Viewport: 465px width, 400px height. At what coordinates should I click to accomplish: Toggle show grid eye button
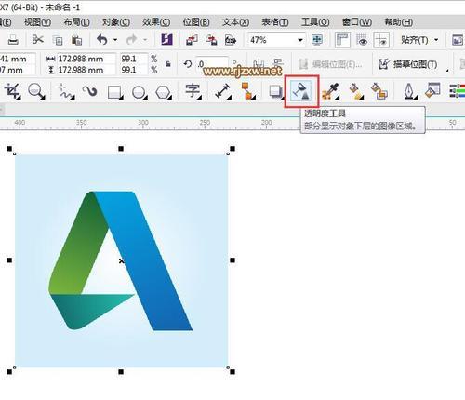(x=362, y=40)
